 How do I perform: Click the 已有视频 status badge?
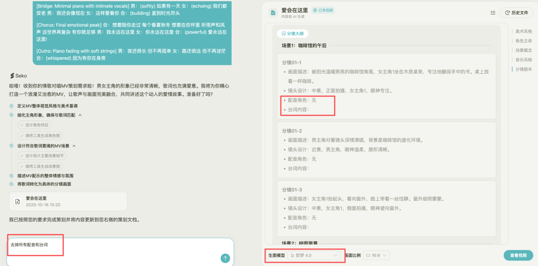pyautogui.click(x=323, y=10)
